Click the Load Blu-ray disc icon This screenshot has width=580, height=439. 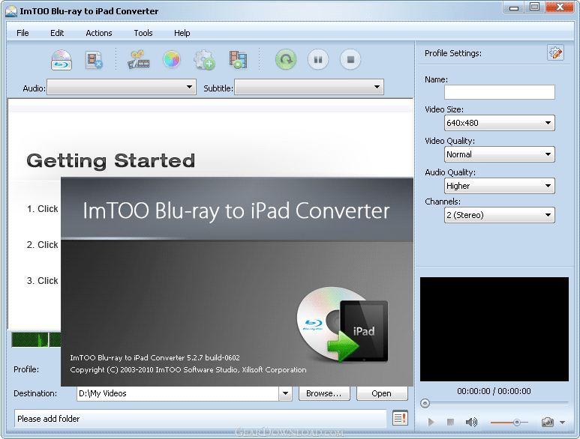click(62, 60)
